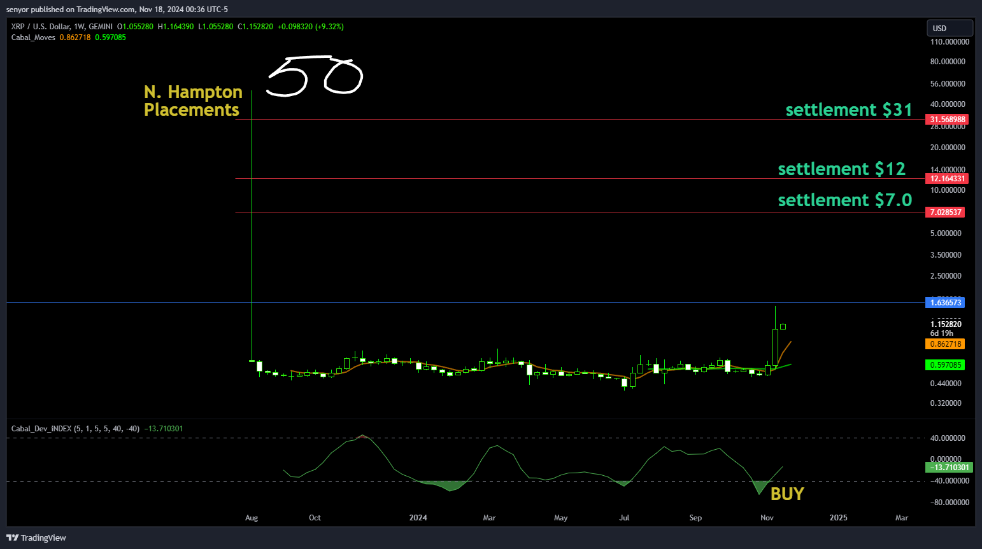
Task: Click the 110.000000 price scale value
Action: [x=950, y=42]
